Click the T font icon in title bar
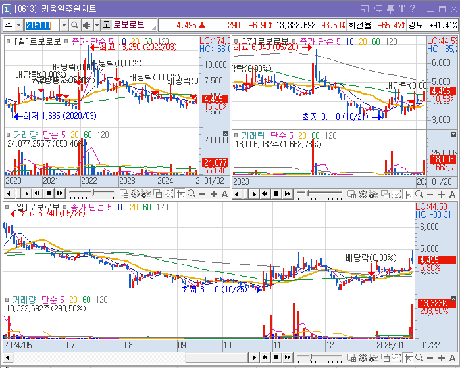Viewport: 460px width, 368px height. (402, 9)
